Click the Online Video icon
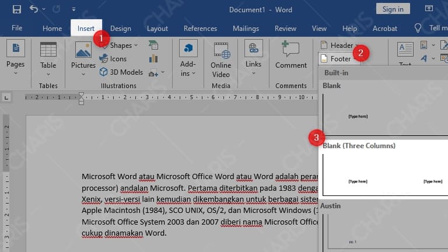Image resolution: width=448 pixels, height=252 pixels. point(222,51)
